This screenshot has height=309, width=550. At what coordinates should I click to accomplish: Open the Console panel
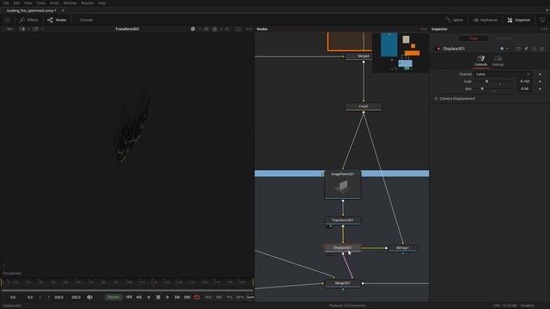tap(86, 20)
